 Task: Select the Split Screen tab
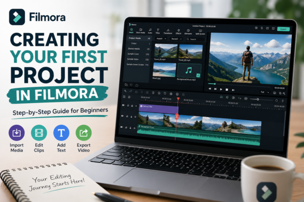pyautogui.click(x=200, y=32)
